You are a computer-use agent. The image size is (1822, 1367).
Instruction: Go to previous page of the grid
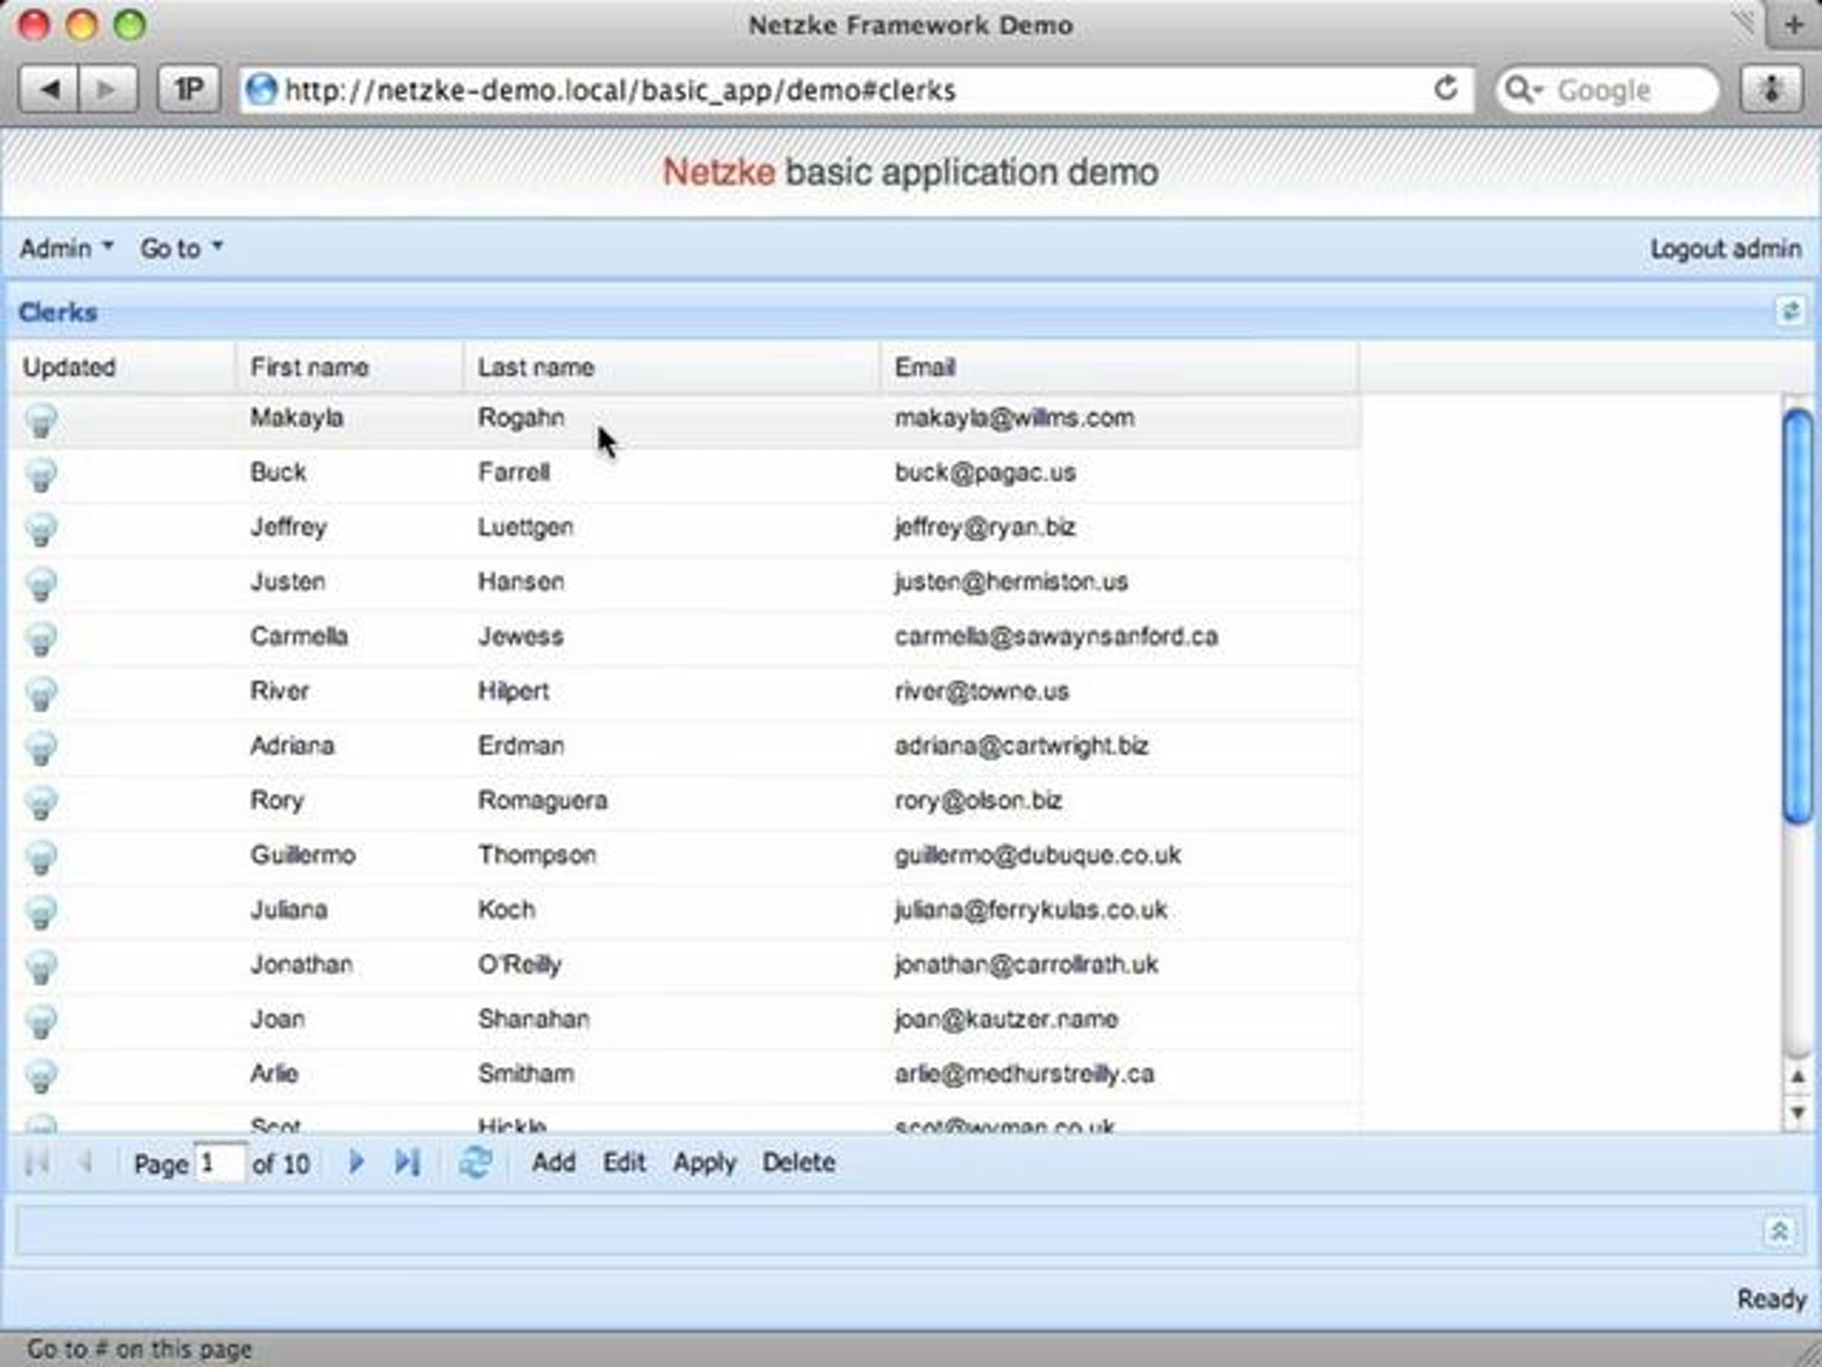pos(84,1163)
